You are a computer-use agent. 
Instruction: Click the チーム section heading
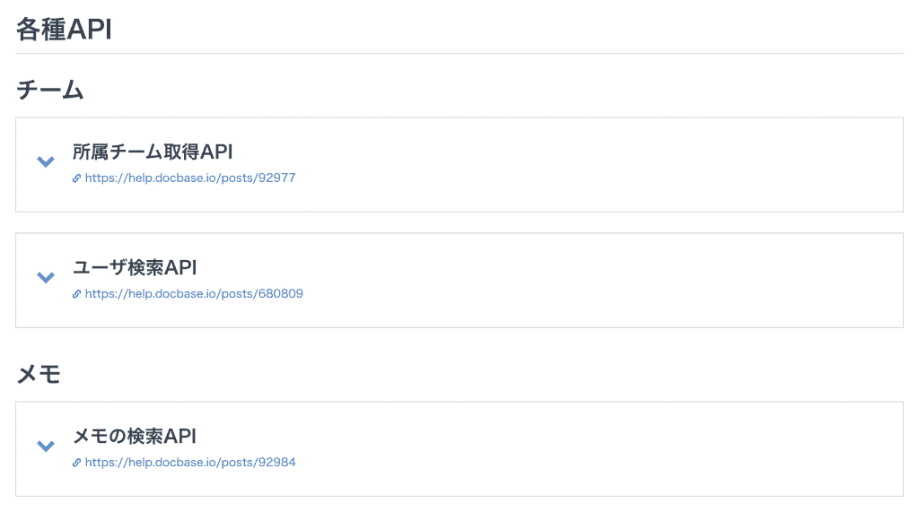(x=50, y=91)
